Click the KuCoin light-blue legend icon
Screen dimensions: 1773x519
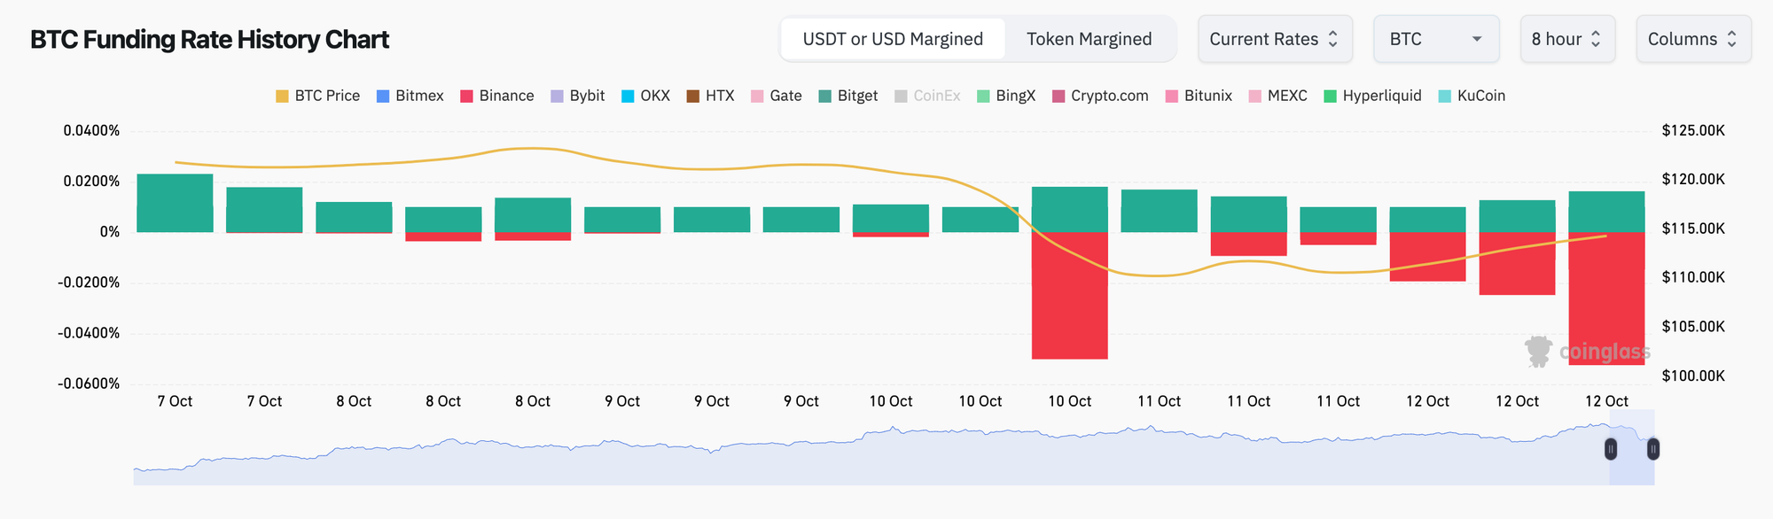(x=1445, y=96)
